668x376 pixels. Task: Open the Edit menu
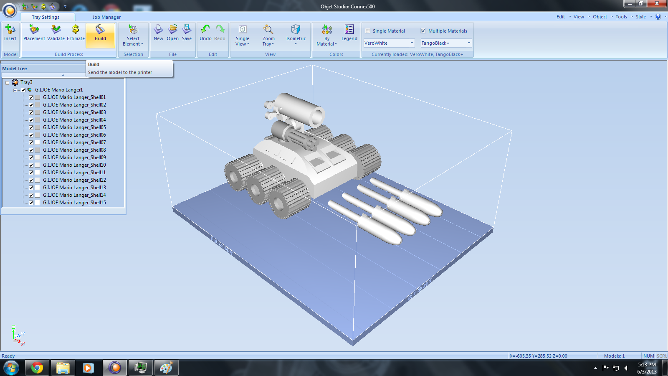pos(561,17)
